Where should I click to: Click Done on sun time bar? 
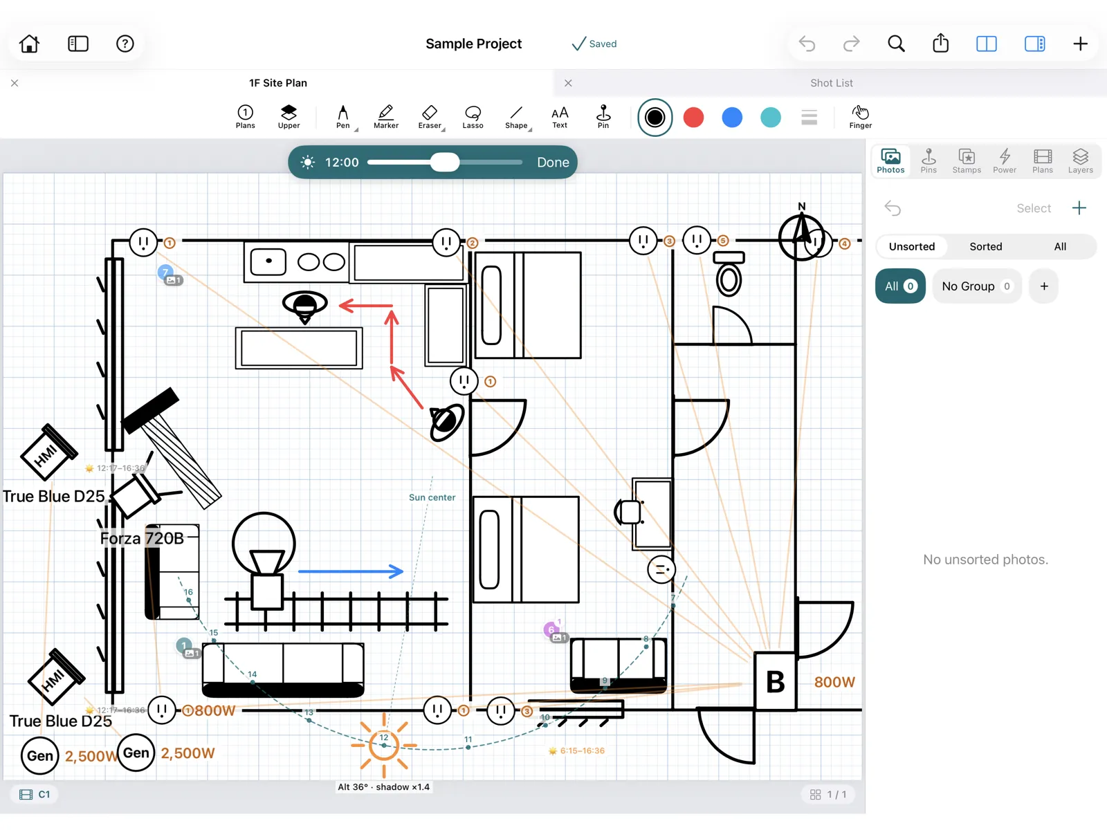tap(553, 162)
